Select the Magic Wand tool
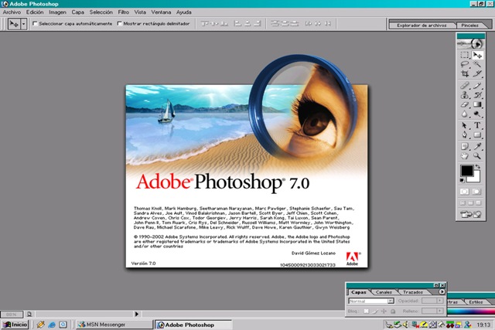Screen dimensions: 495x330 (477, 64)
